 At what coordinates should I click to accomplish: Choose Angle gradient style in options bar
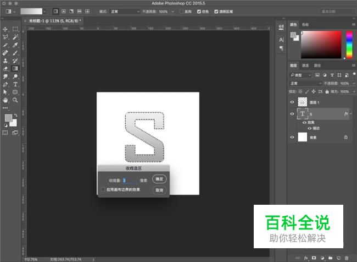click(x=71, y=11)
